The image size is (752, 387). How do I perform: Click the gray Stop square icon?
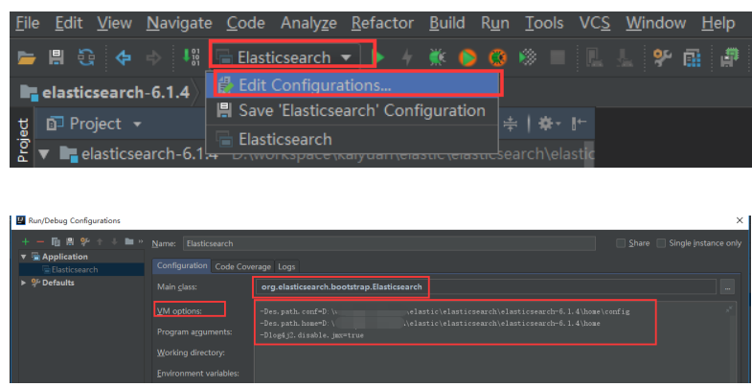[x=558, y=58]
